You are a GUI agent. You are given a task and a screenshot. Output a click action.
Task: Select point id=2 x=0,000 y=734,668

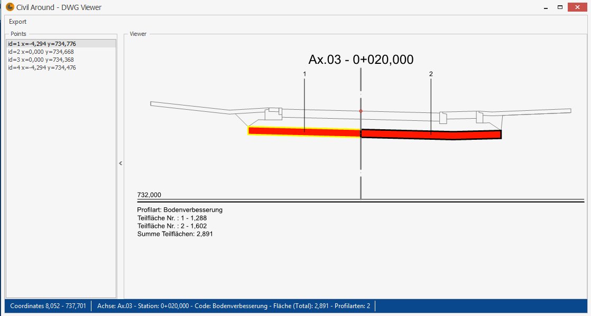pyautogui.click(x=61, y=52)
